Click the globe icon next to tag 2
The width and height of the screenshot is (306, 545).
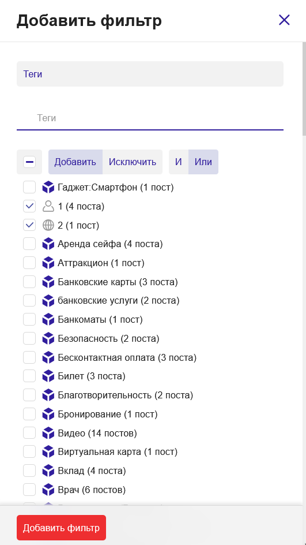pos(48,225)
